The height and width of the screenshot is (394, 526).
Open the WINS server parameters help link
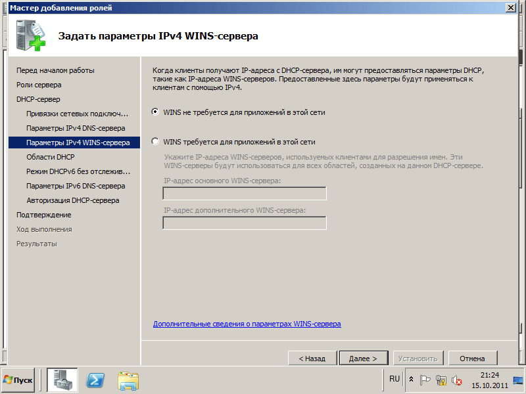tap(247, 324)
